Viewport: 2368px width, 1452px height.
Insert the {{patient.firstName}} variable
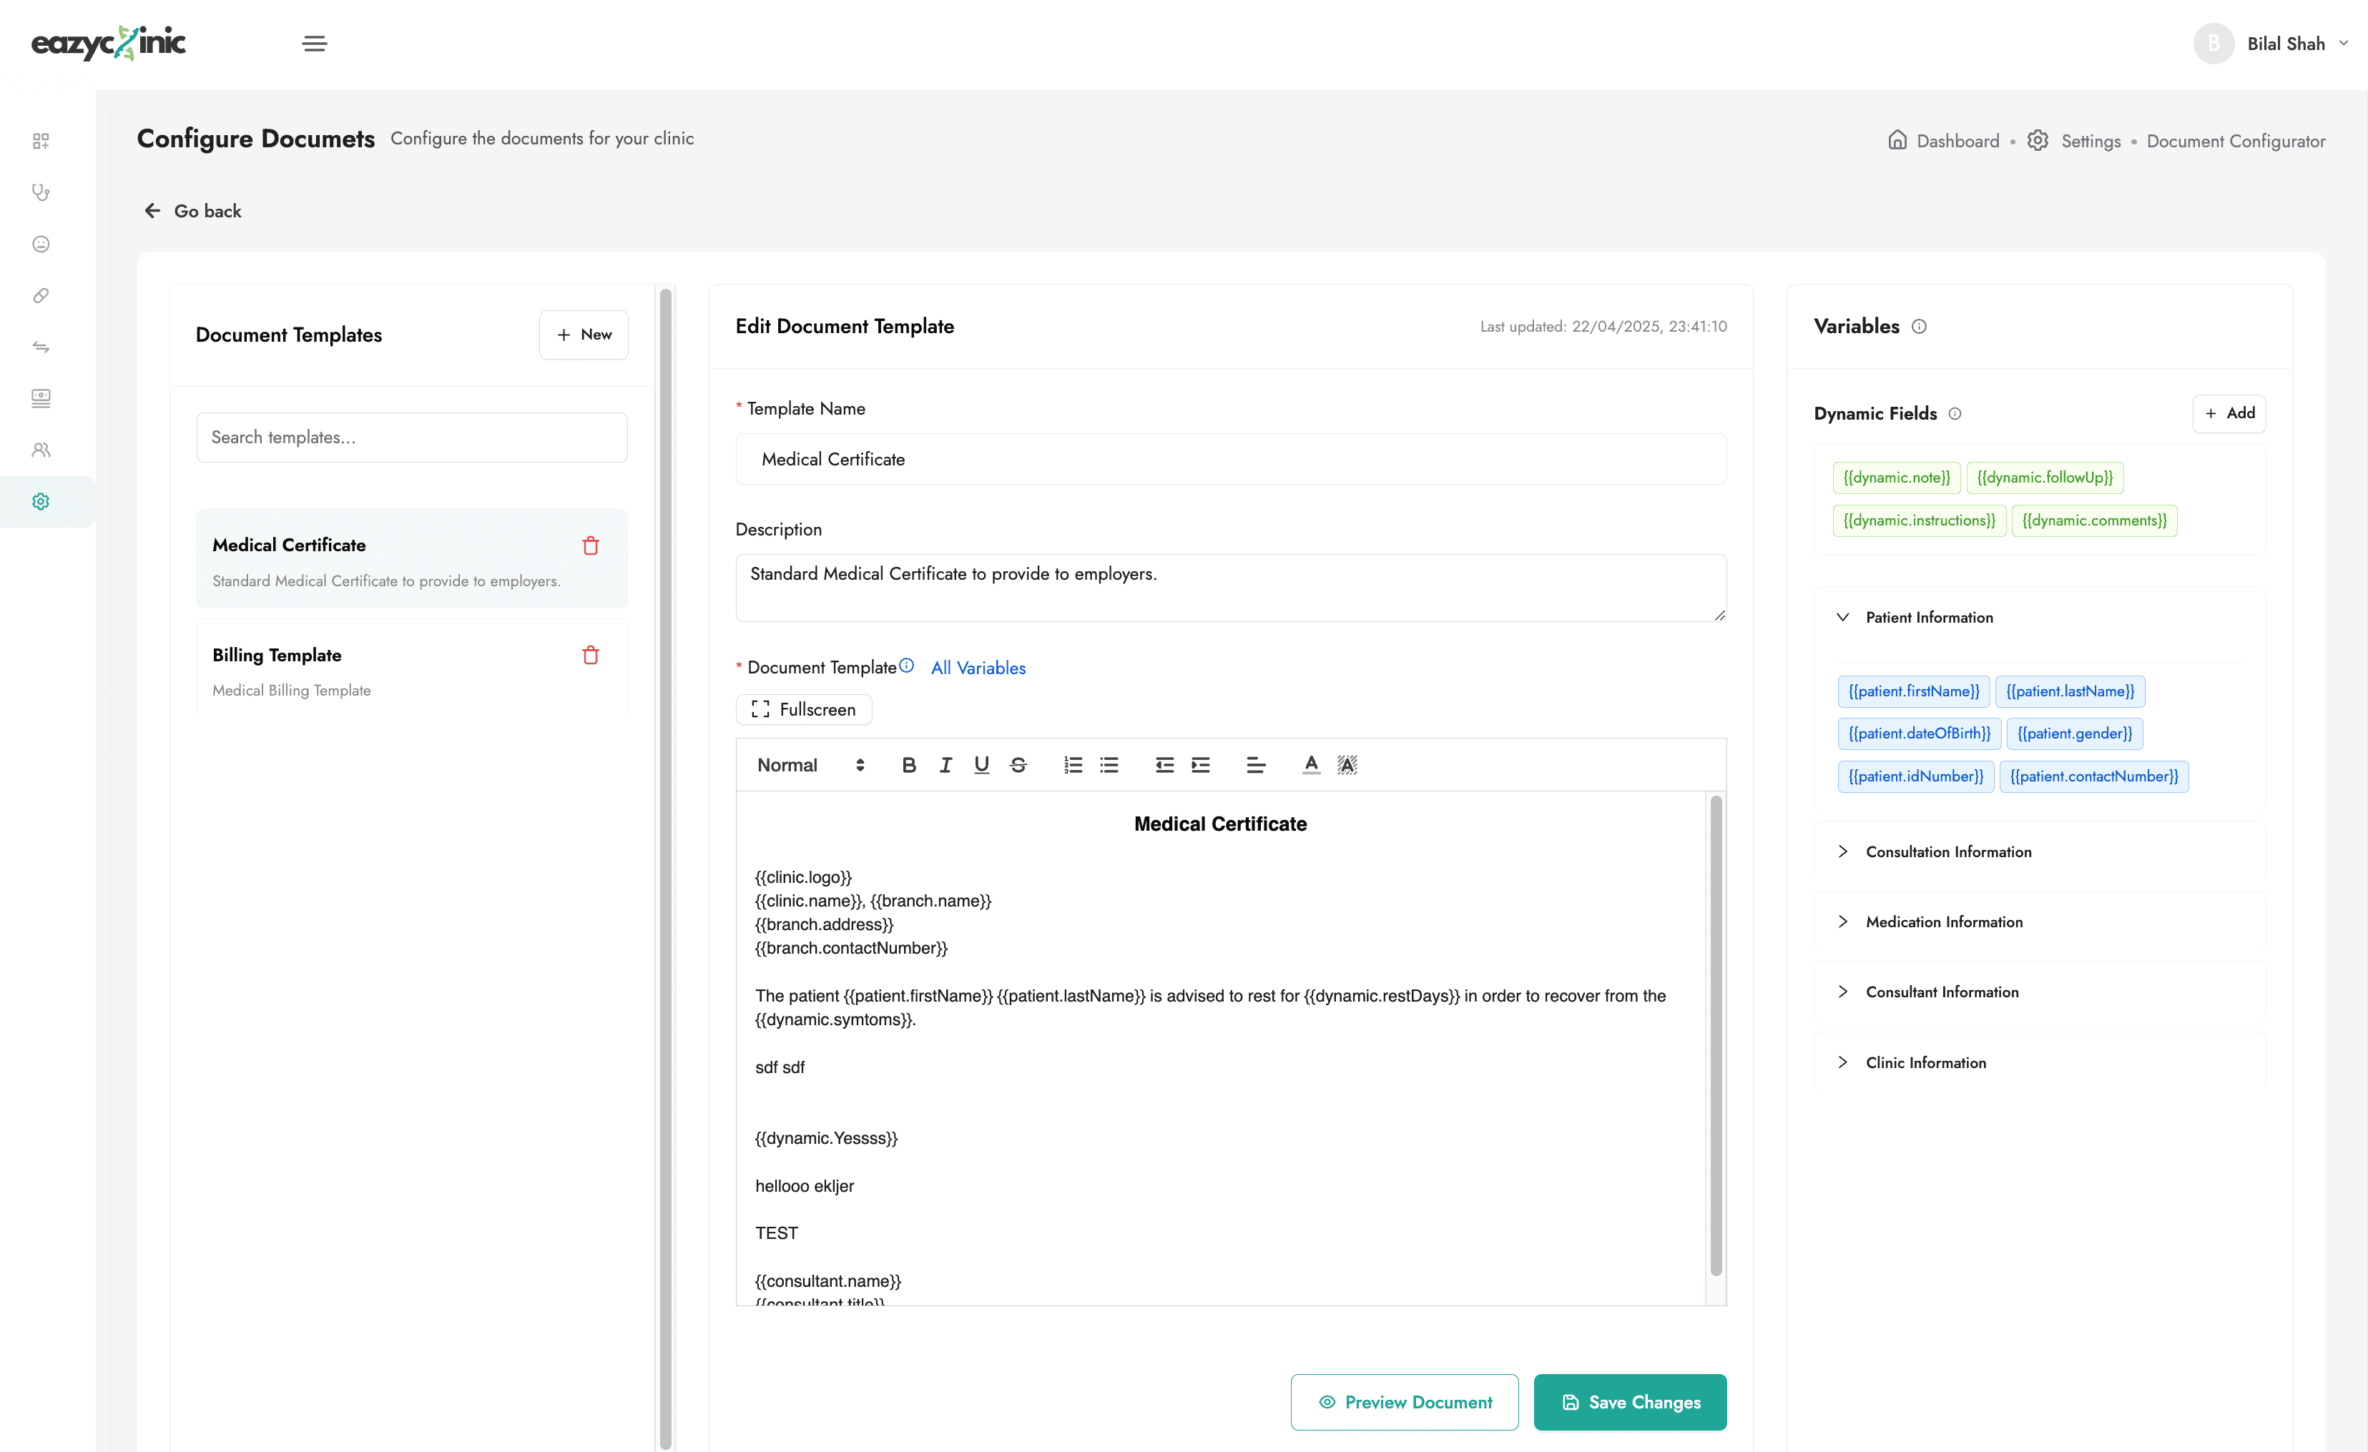[x=1913, y=692]
